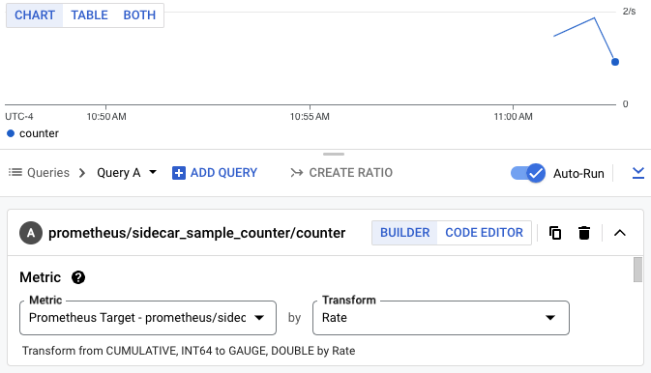This screenshot has width=651, height=373.
Task: Click the panel resize handle above the query bar
Action: point(334,154)
